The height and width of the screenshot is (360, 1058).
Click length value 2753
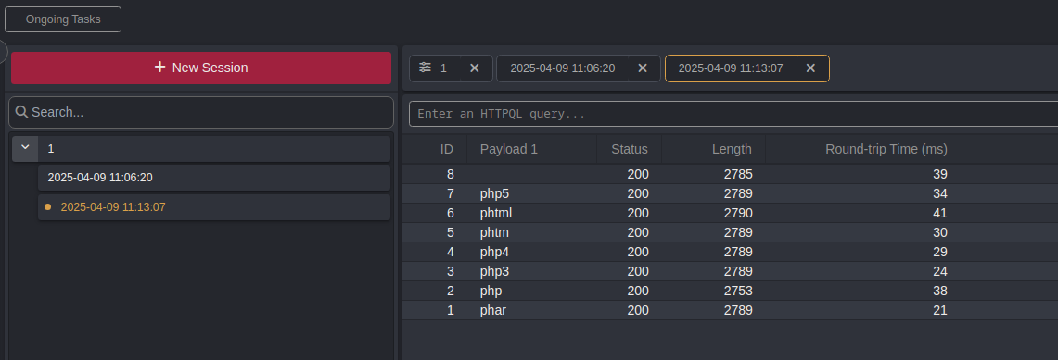pos(738,292)
